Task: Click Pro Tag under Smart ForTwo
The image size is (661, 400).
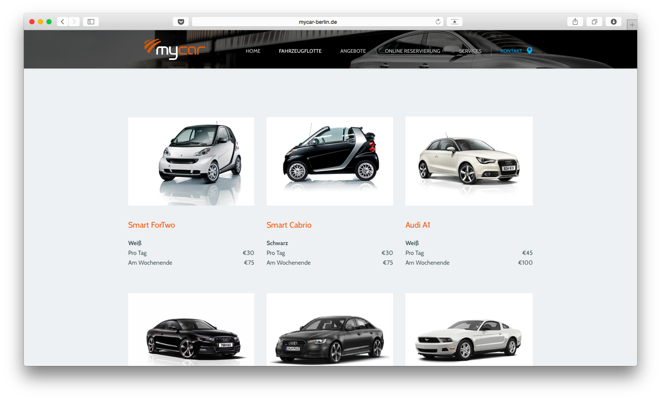Action: 137,253
